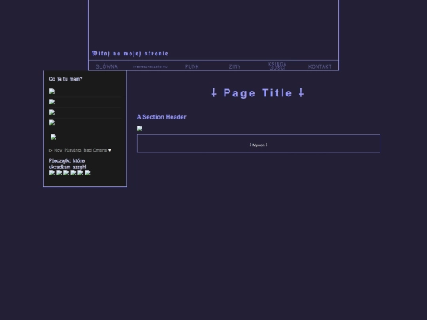Open the GŁÓWNA navigation link
This screenshot has height=320, width=427.
[107, 66]
